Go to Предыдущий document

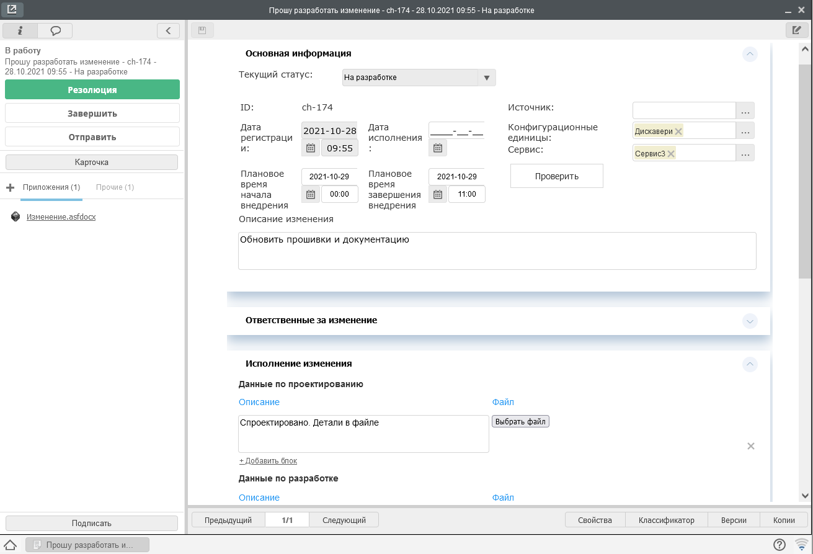pyautogui.click(x=229, y=520)
